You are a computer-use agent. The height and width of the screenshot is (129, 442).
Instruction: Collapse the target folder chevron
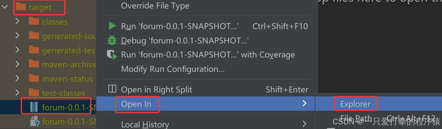click(5, 7)
